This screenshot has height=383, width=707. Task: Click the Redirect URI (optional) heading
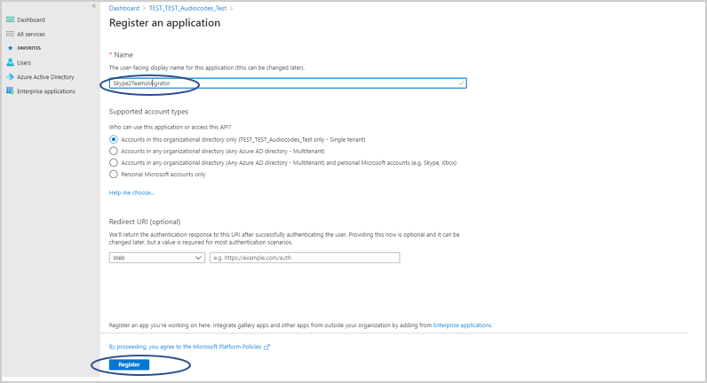click(145, 222)
